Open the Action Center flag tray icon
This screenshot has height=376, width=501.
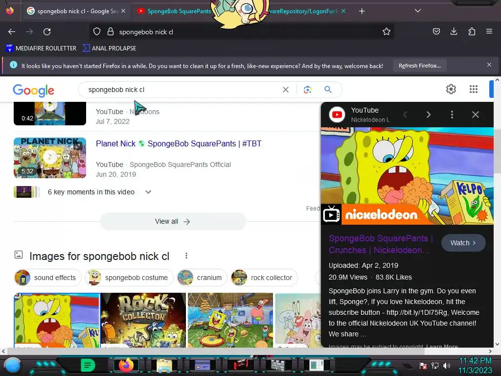423,366
